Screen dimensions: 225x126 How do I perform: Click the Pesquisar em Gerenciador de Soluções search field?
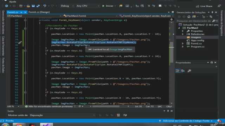pyautogui.click(x=194, y=21)
